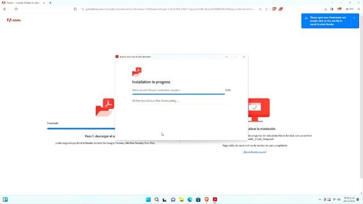Open the browser hamburger menu
This screenshot has height=204, width=363.
(x=358, y=9)
